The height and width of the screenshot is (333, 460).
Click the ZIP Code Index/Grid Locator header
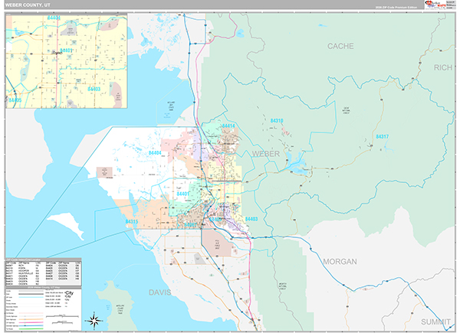[x=44, y=260]
